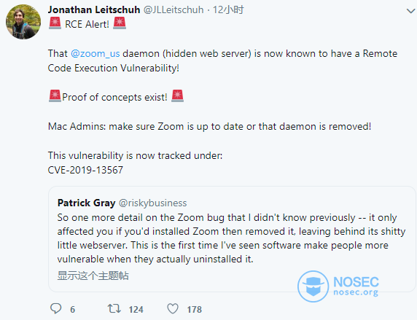
Task: Open the quoted tweet body text
Action: pyautogui.click(x=231, y=238)
